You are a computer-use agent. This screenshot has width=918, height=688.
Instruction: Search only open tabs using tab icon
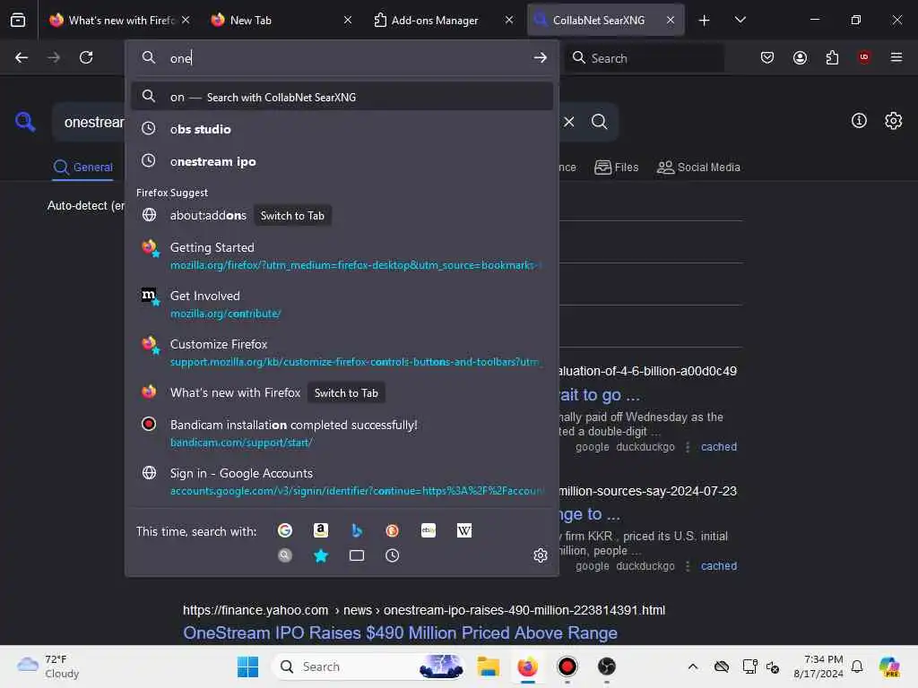[357, 555]
